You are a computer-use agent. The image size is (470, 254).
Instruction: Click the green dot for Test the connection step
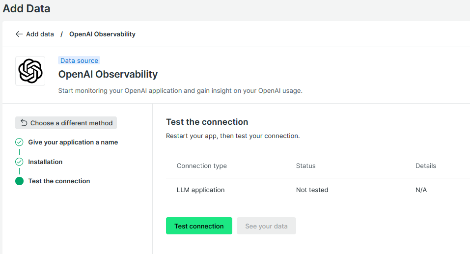(19, 181)
